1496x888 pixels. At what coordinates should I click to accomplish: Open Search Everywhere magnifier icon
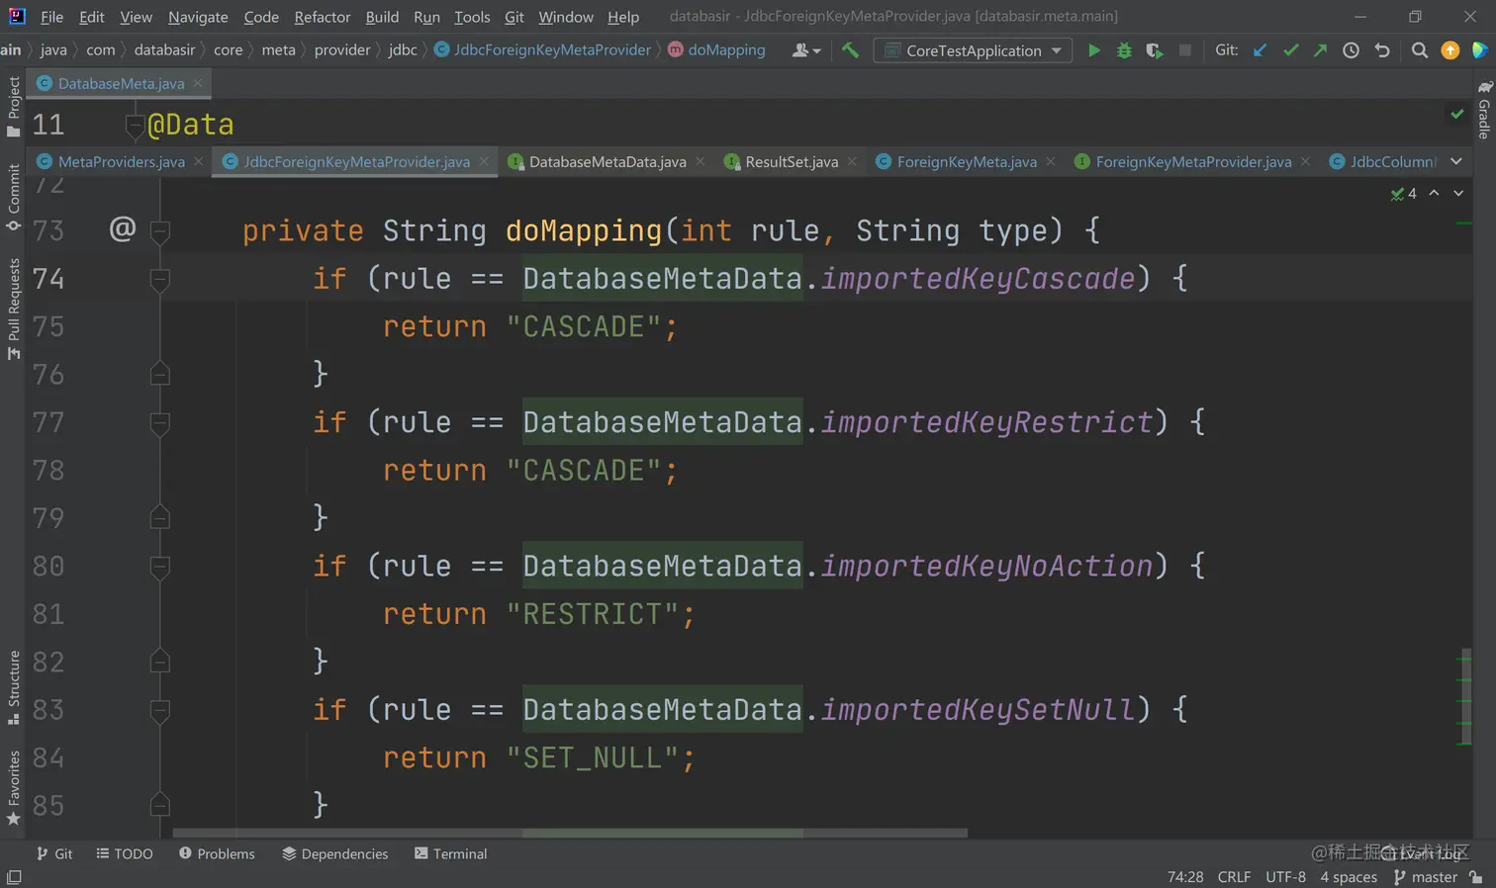tap(1420, 50)
